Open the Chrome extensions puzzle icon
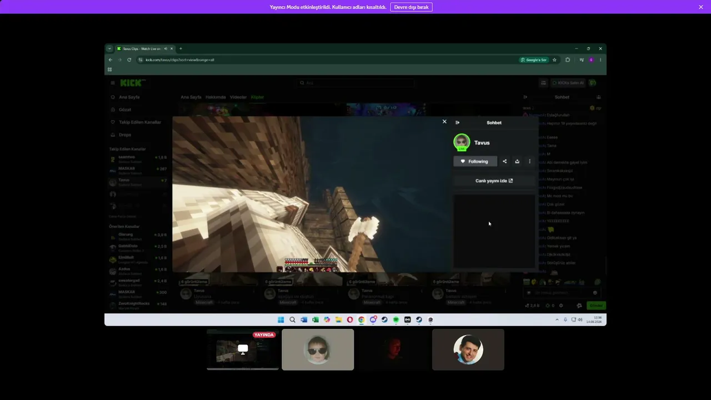Screen dimensions: 711x400 coord(568,60)
